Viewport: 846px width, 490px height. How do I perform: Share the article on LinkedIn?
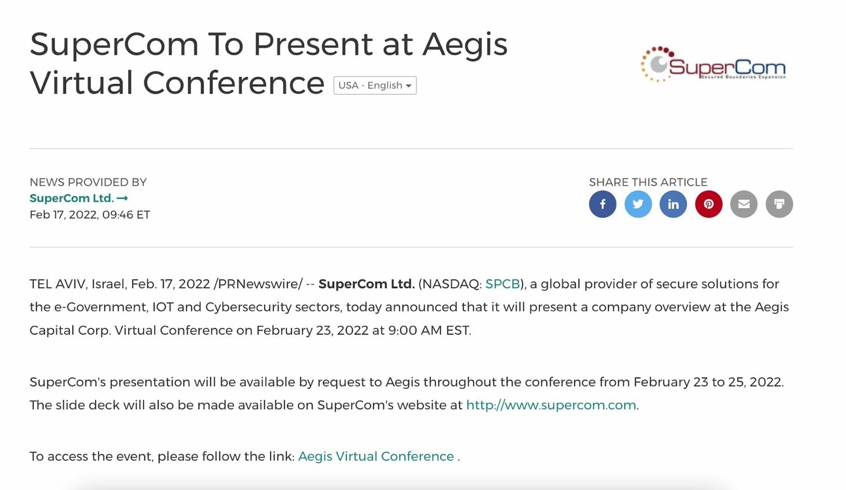(x=673, y=204)
